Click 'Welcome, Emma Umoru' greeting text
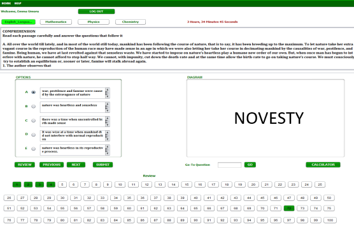Screen dimensions: 354x231 click(20, 11)
